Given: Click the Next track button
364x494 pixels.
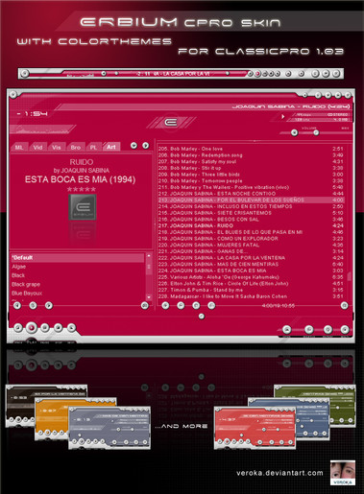Looking at the screenshot, I should coord(71,327).
